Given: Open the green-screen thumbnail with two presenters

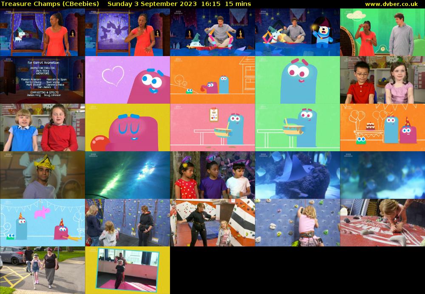Looking at the screenshot, I should click(382, 32).
